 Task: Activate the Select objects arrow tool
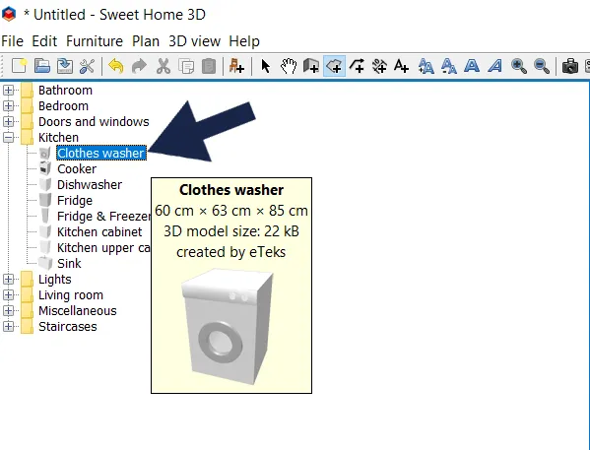[265, 66]
